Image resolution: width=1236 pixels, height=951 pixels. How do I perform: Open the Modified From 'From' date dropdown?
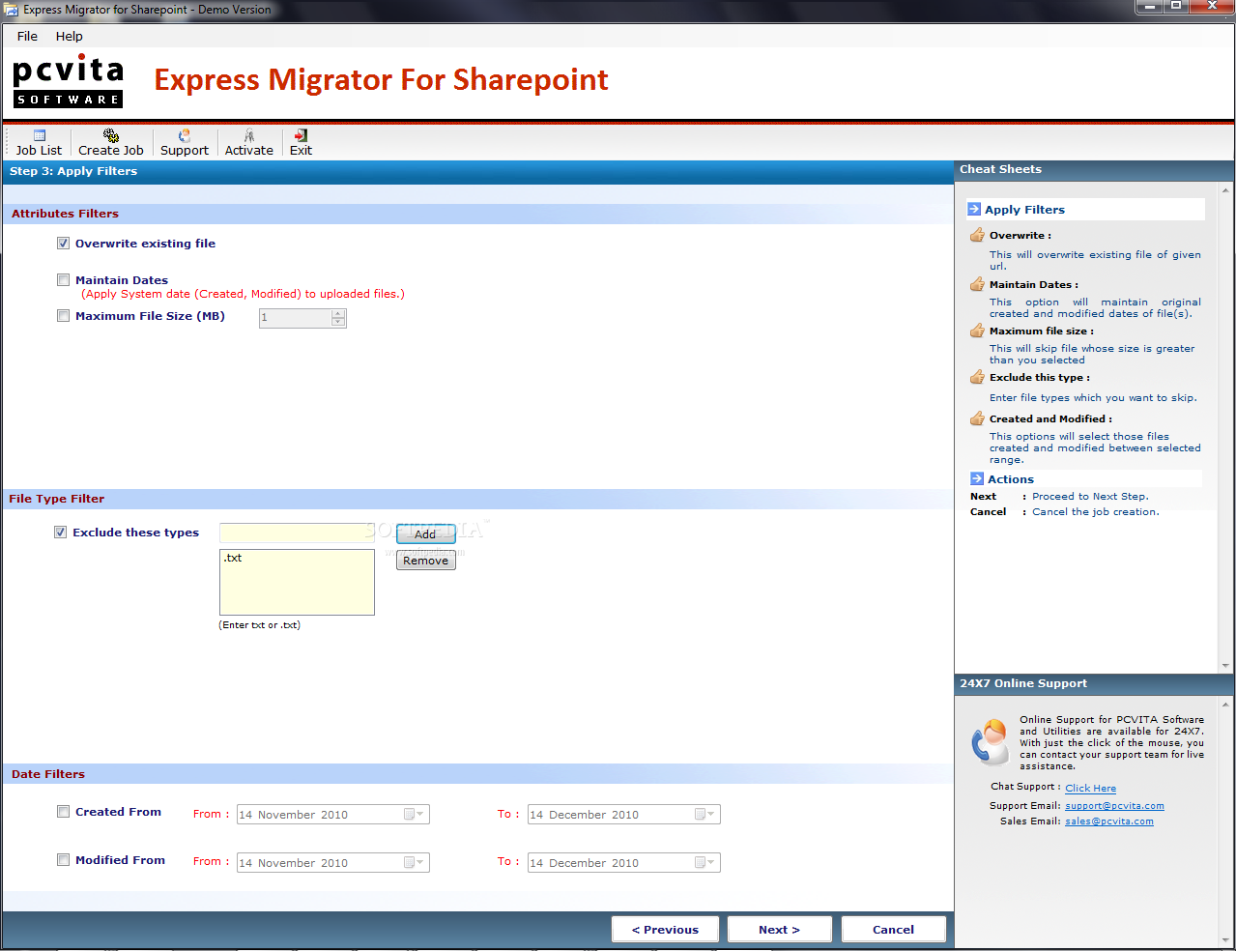(x=414, y=863)
